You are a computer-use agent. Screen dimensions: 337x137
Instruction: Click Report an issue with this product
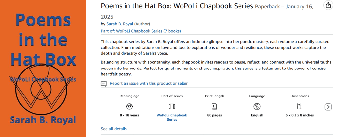[x=149, y=83]
